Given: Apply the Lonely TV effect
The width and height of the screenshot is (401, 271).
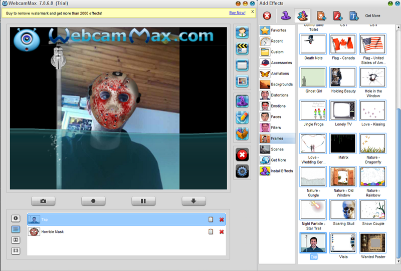Looking at the screenshot, I should coord(343,110).
